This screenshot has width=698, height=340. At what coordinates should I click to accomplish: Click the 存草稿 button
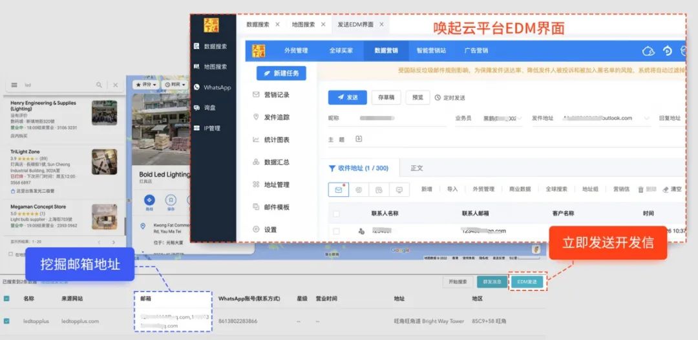coord(386,97)
